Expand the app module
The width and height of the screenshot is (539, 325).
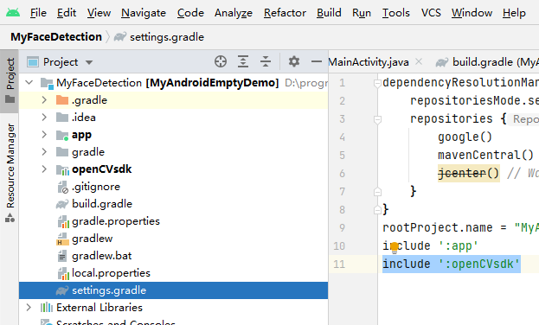tap(44, 134)
